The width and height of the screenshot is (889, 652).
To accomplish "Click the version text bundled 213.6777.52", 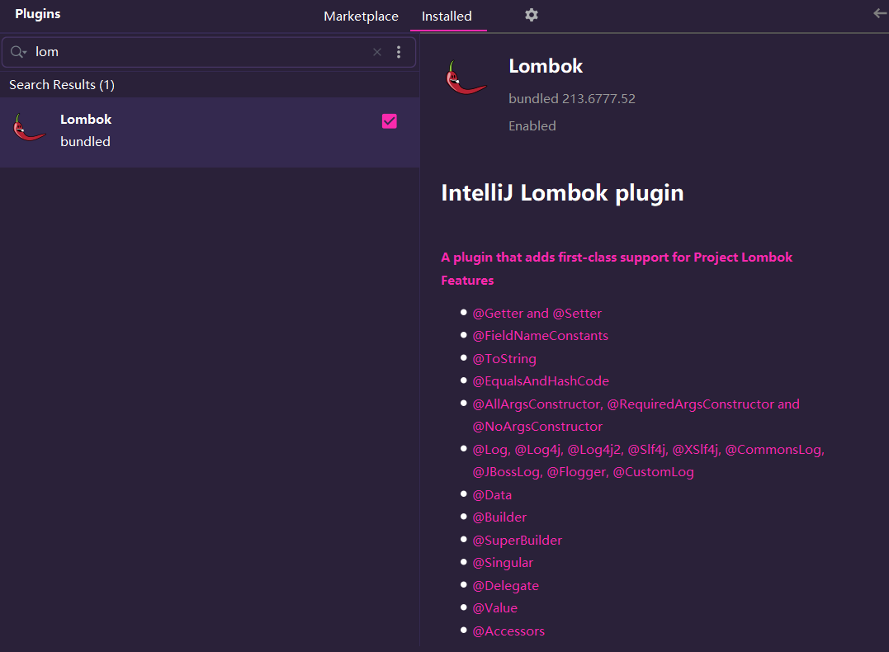I will [572, 99].
